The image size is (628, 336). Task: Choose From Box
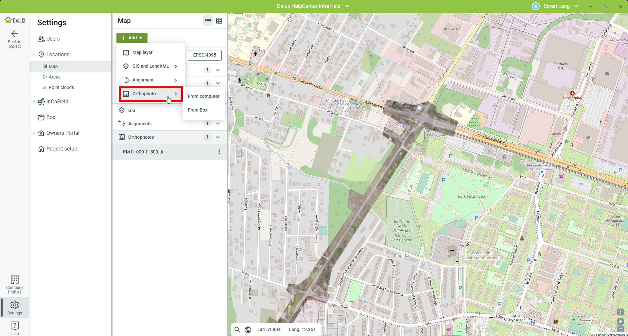203,110
